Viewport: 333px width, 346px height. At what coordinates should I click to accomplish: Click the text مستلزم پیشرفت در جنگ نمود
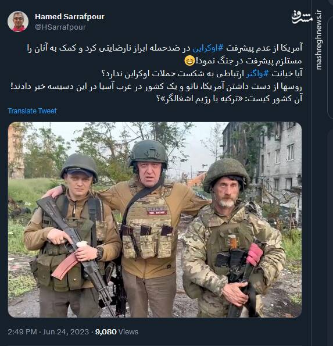[249, 61]
